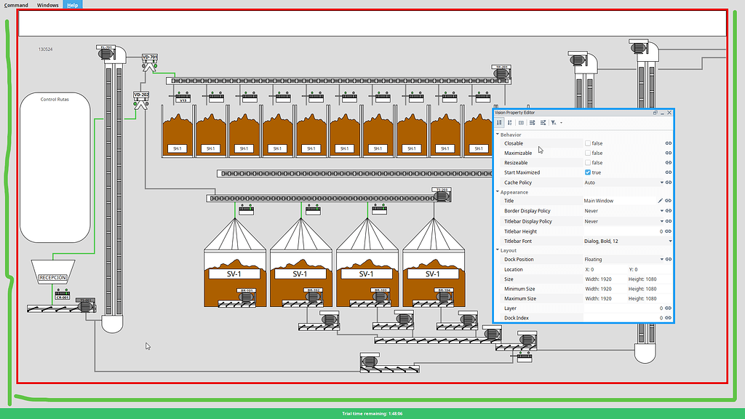745x419 pixels.
Task: Sort properties by category in Property Editor
Action: (510, 123)
